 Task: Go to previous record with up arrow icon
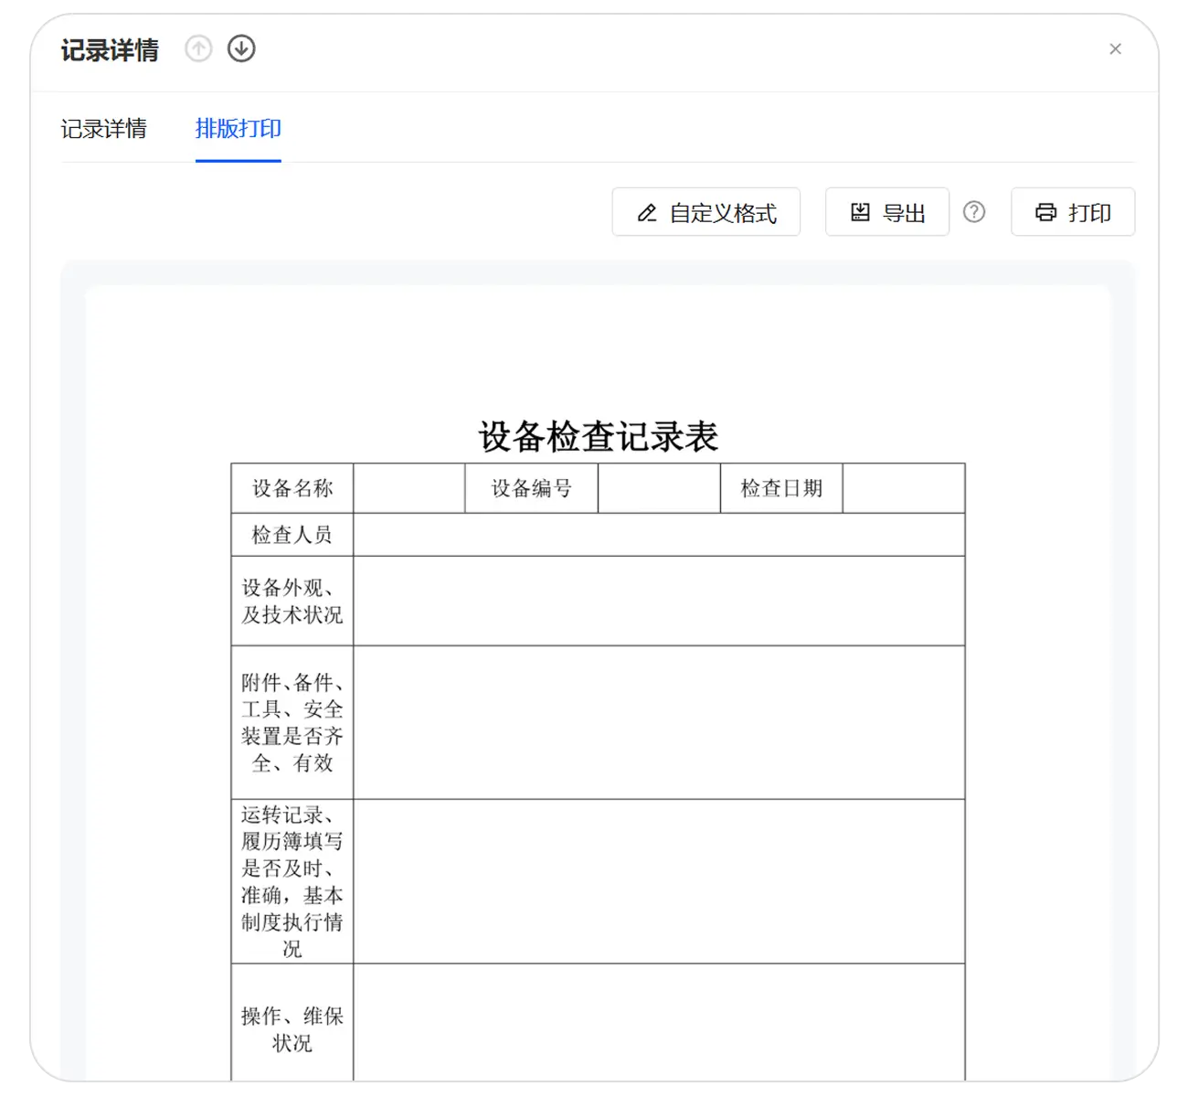(x=198, y=48)
